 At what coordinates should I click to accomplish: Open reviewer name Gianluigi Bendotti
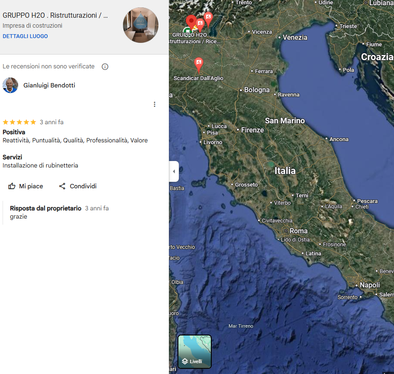(x=49, y=85)
